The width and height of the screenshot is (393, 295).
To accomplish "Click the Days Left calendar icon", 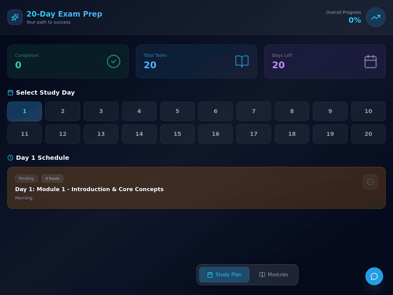I will tap(371, 61).
